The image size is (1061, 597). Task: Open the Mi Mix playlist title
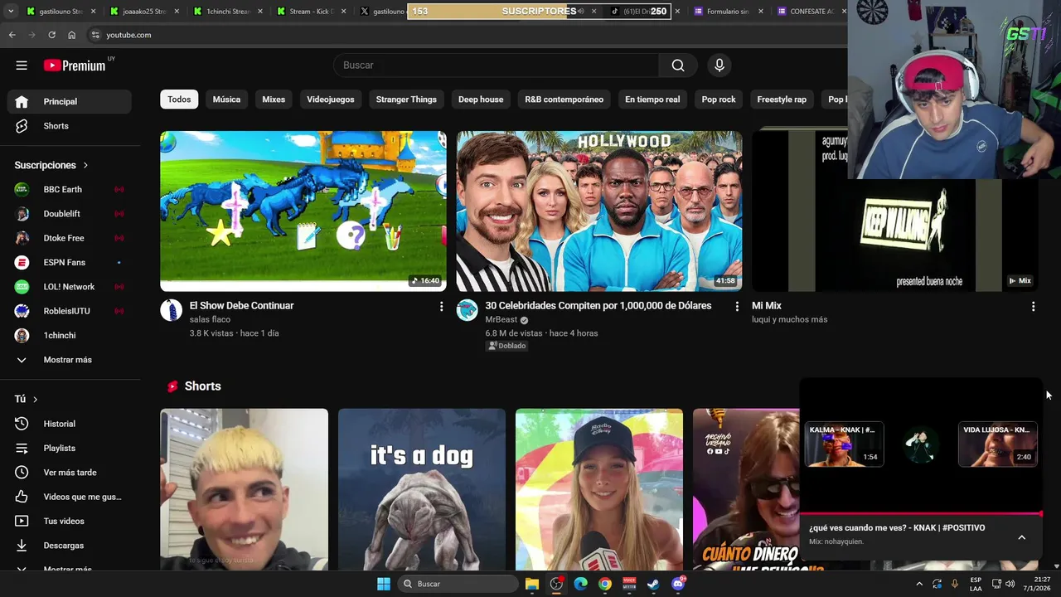[x=767, y=306]
